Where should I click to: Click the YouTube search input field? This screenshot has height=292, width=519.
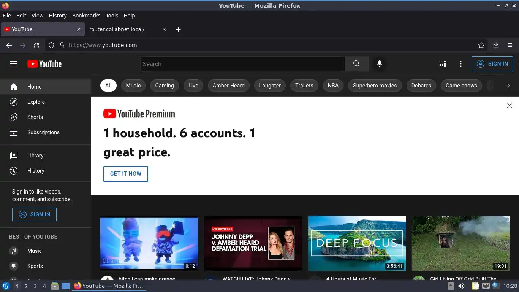pos(242,64)
